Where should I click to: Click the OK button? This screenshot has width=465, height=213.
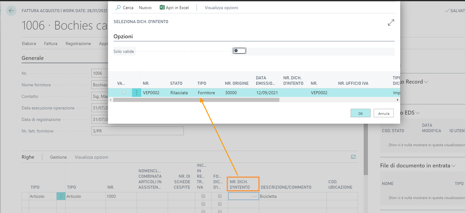[360, 113]
